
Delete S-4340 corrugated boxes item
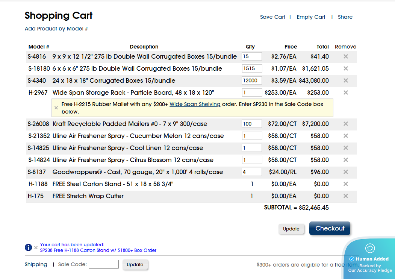pos(345,80)
